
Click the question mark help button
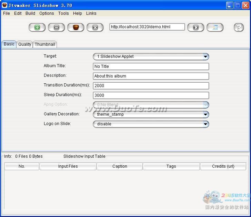click(x=239, y=28)
